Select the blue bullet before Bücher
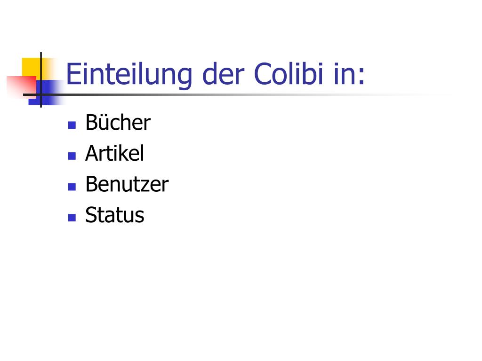Image resolution: width=482 pixels, height=361 pixels. click(72, 125)
